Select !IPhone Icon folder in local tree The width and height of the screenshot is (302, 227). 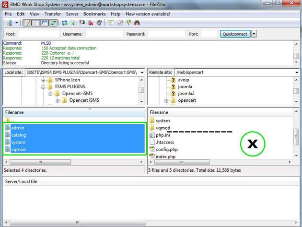68,80
